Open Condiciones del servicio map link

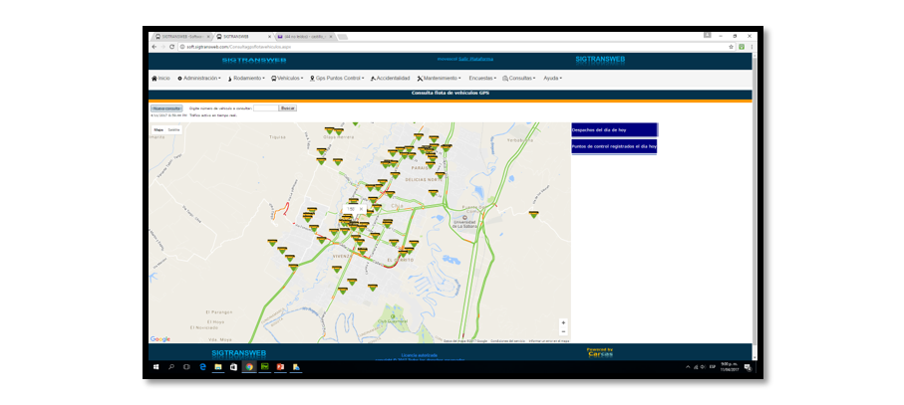(x=508, y=341)
